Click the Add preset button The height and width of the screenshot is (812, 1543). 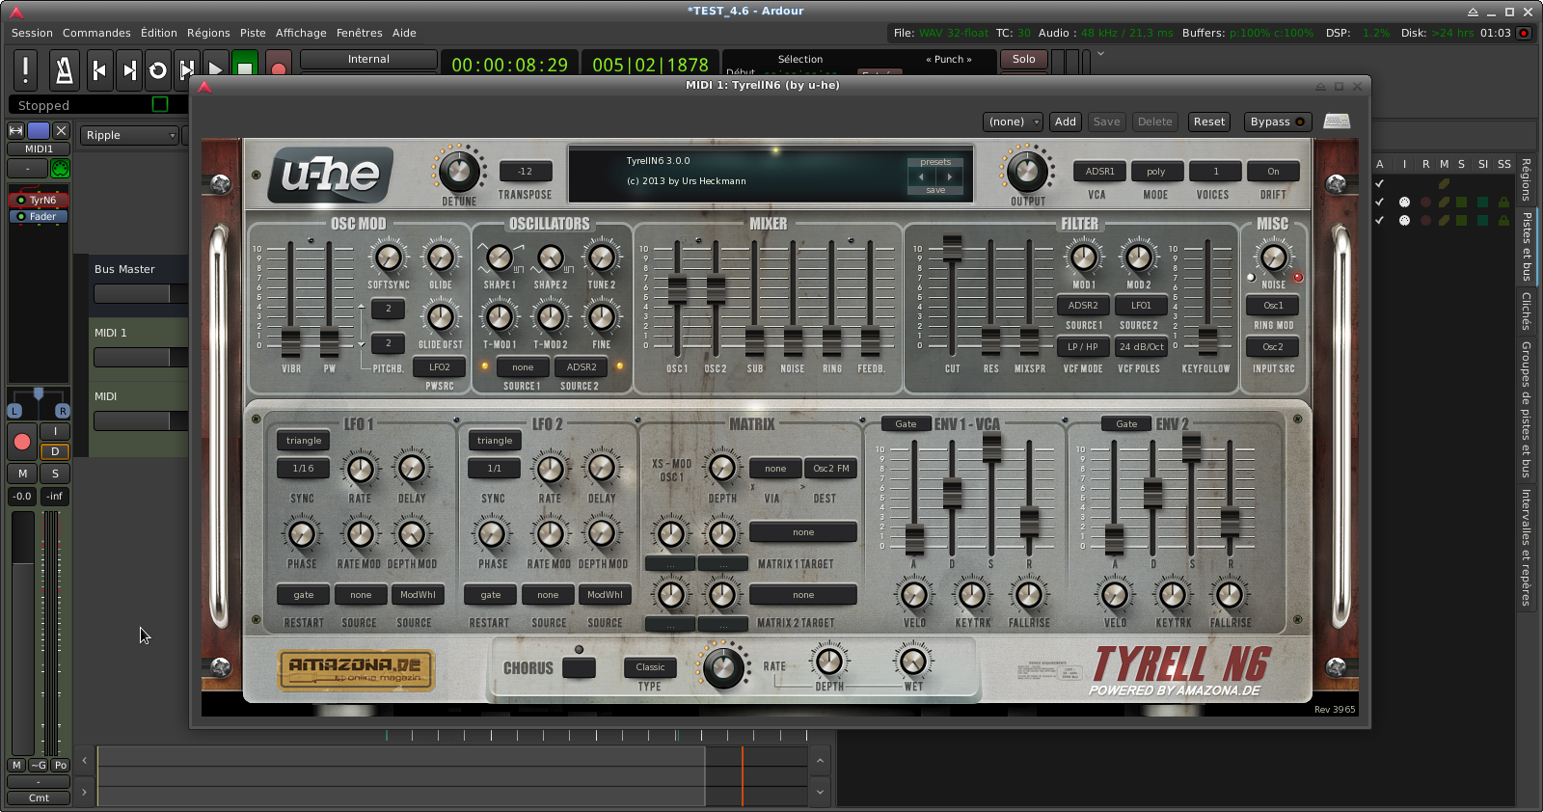pos(1065,122)
